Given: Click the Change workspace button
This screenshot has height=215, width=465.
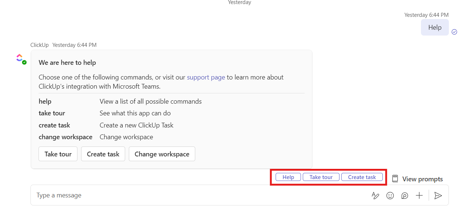Looking at the screenshot, I should (x=162, y=154).
